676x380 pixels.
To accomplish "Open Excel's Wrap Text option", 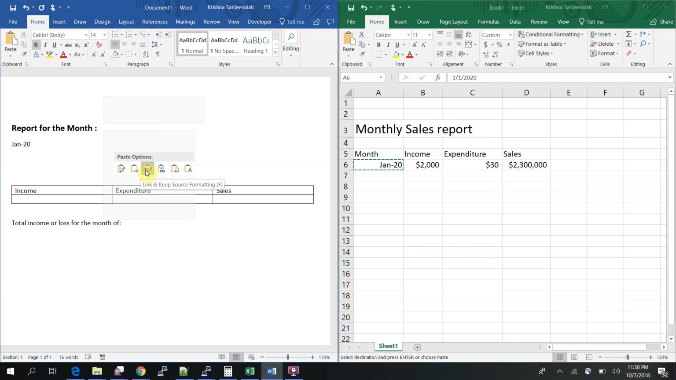I will 468,34.
